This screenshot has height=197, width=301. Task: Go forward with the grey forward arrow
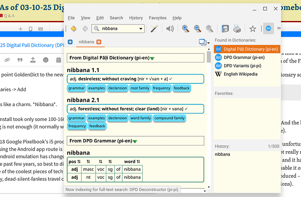(85, 29)
